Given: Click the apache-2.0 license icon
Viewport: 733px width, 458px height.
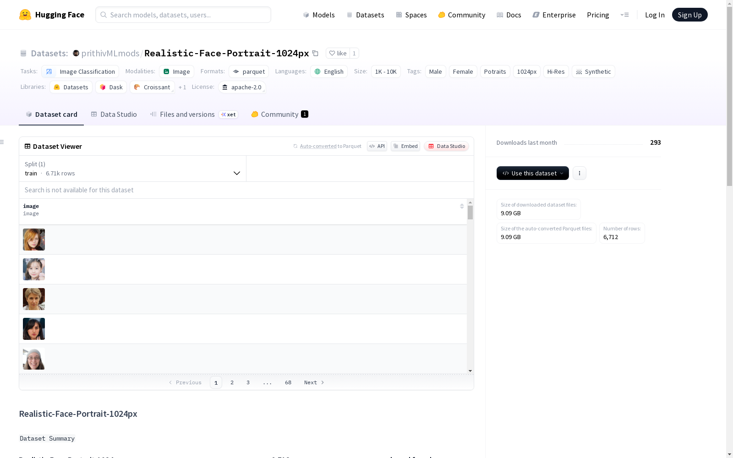Looking at the screenshot, I should coord(225,87).
